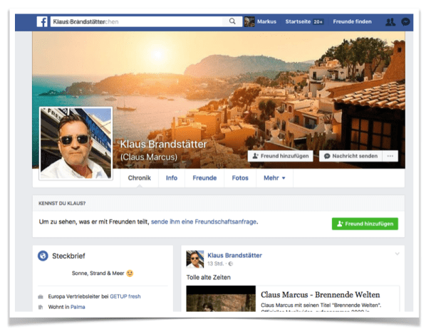Click the 20+ notification badge
This screenshot has height=334, width=431.
(318, 21)
